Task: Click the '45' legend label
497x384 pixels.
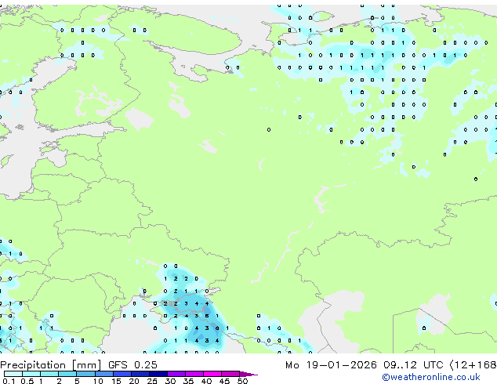Action: [x=224, y=381]
